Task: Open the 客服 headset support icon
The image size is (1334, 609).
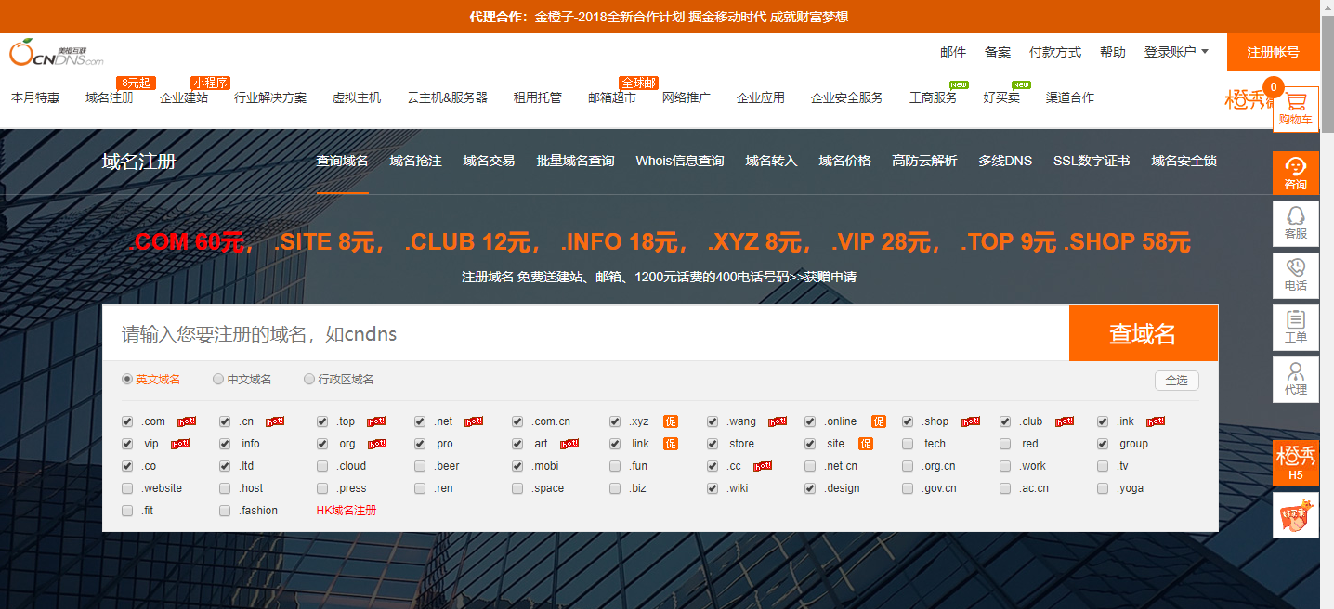Action: pyautogui.click(x=1295, y=224)
